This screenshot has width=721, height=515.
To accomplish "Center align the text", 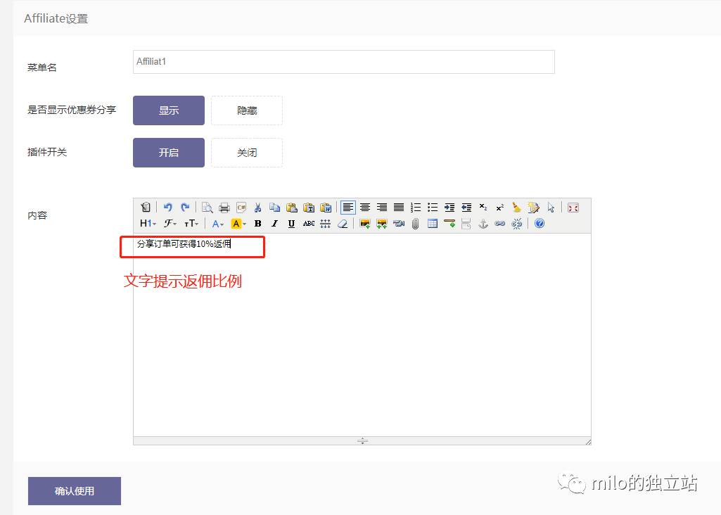I will tap(365, 208).
